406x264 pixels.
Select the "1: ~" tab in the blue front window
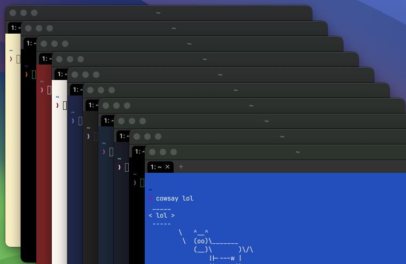coord(160,167)
